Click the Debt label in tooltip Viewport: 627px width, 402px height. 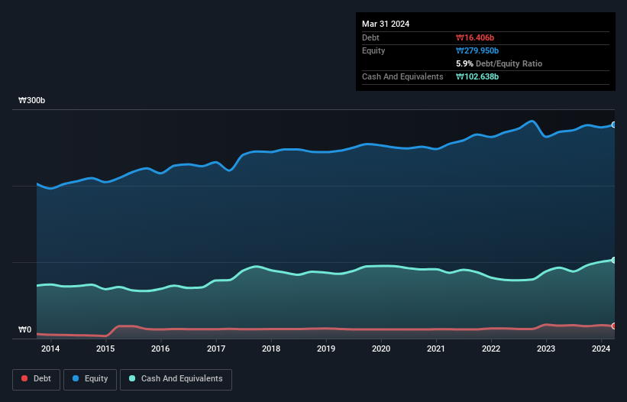click(370, 37)
